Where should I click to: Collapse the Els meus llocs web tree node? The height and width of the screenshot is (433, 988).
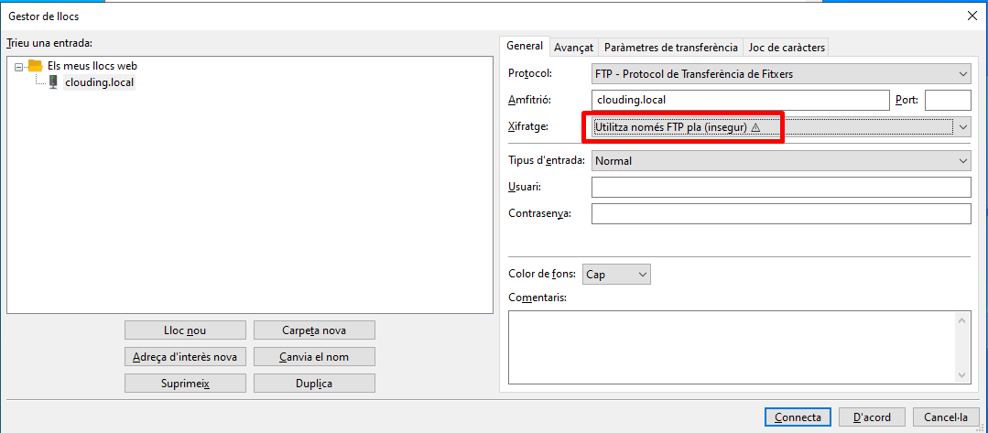point(18,66)
